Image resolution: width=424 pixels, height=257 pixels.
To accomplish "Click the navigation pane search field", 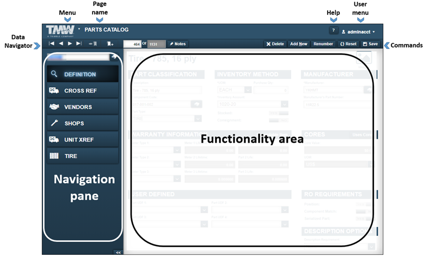I will [78, 57].
